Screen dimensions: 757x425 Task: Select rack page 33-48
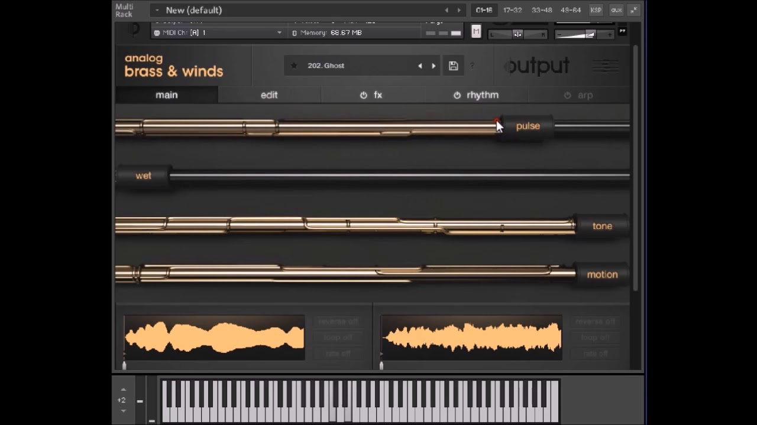coord(542,10)
